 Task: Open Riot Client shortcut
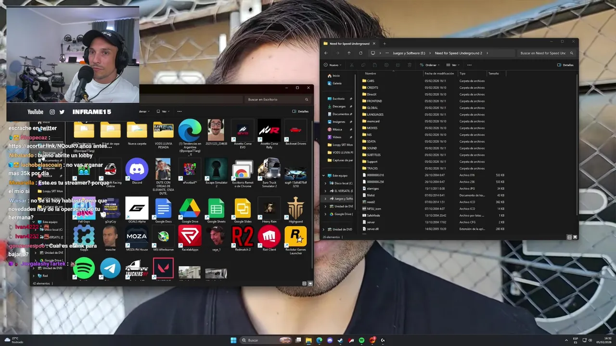click(x=269, y=239)
